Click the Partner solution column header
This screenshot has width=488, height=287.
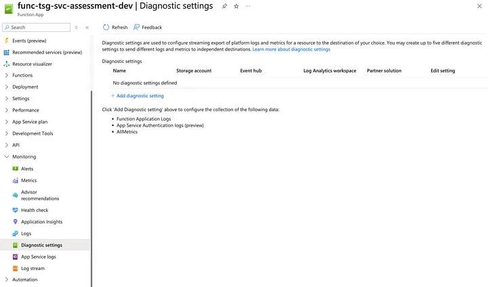[384, 70]
